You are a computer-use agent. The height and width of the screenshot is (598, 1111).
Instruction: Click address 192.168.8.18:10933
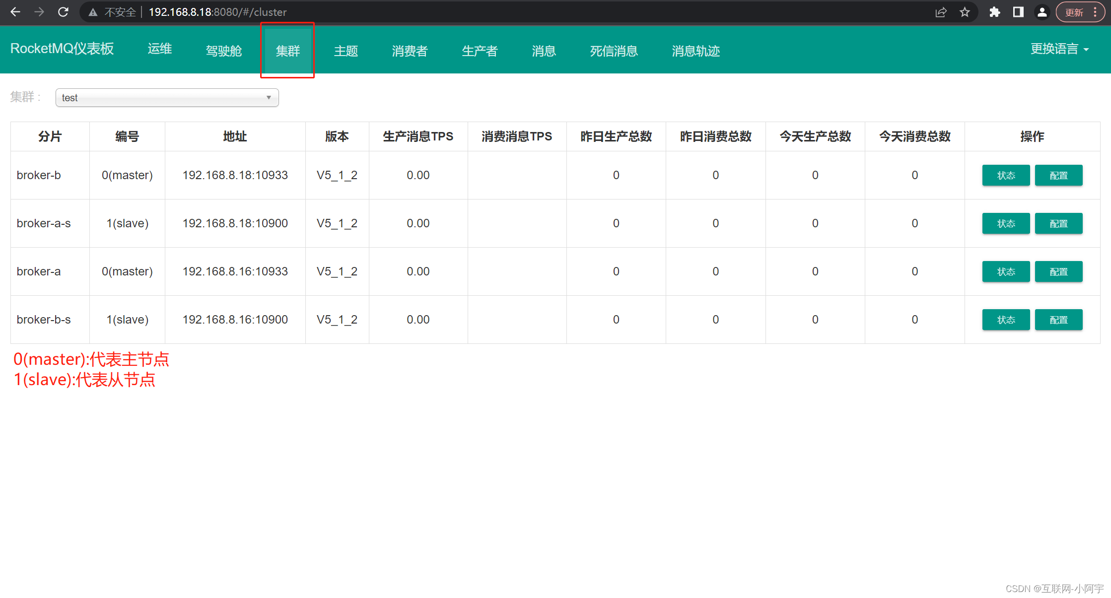[235, 175]
